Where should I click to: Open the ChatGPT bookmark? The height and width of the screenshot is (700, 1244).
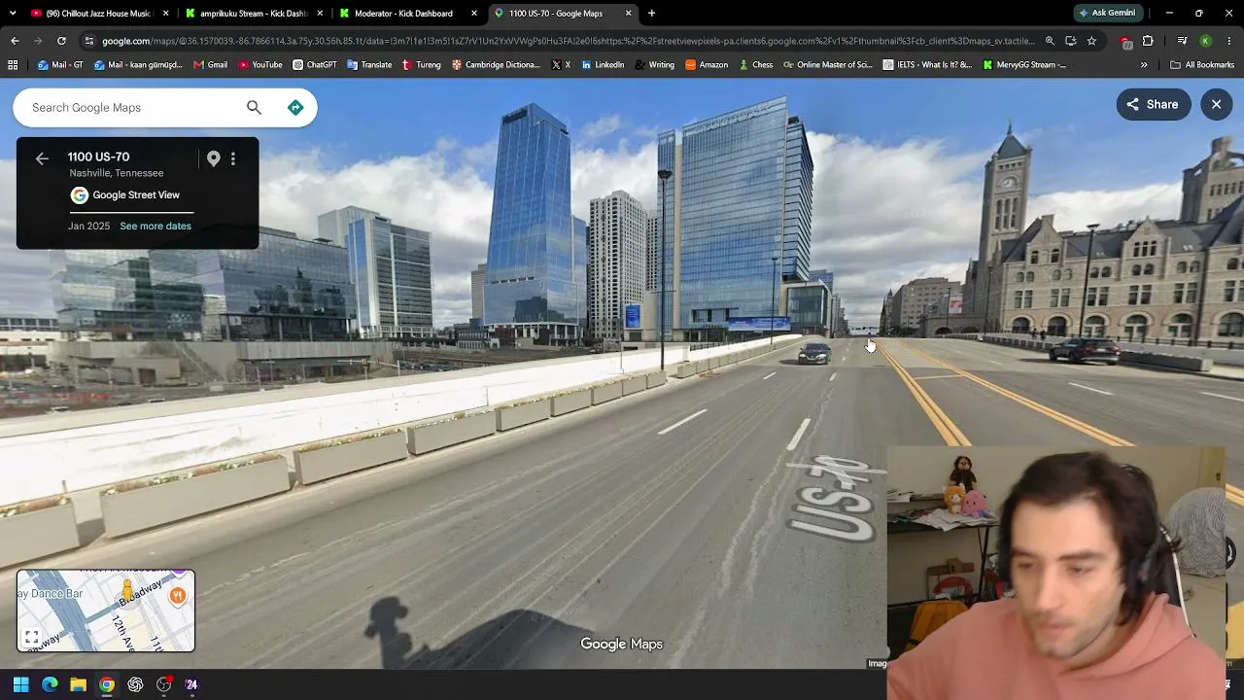[x=315, y=65]
